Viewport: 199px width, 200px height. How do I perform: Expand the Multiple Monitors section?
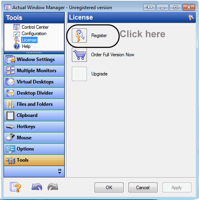[34, 71]
